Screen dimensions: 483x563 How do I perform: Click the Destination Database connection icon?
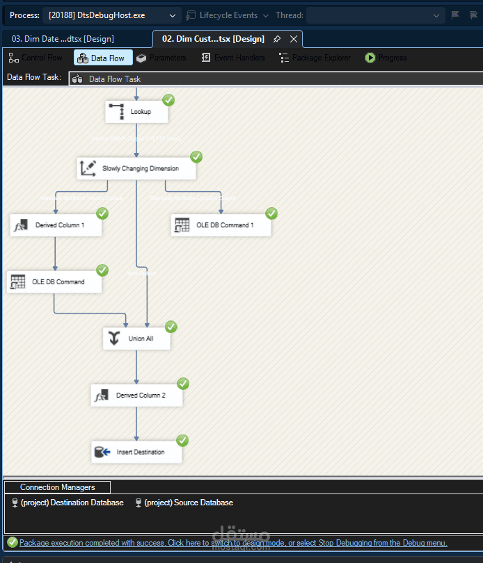15,503
